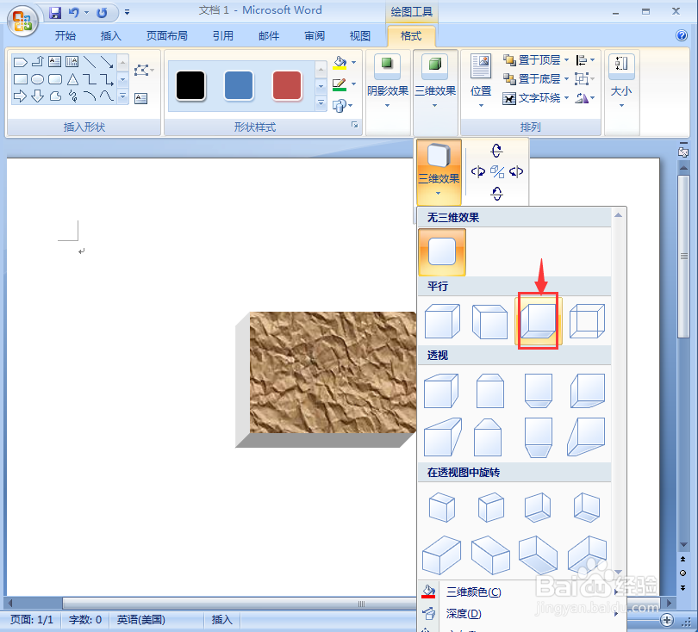Open 形状样式 dialog launcher
Image resolution: width=698 pixels, height=632 pixels.
355,125
